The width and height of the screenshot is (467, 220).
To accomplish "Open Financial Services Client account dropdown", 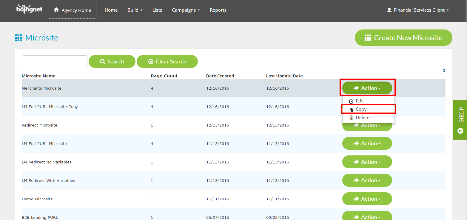I will 418,10.
